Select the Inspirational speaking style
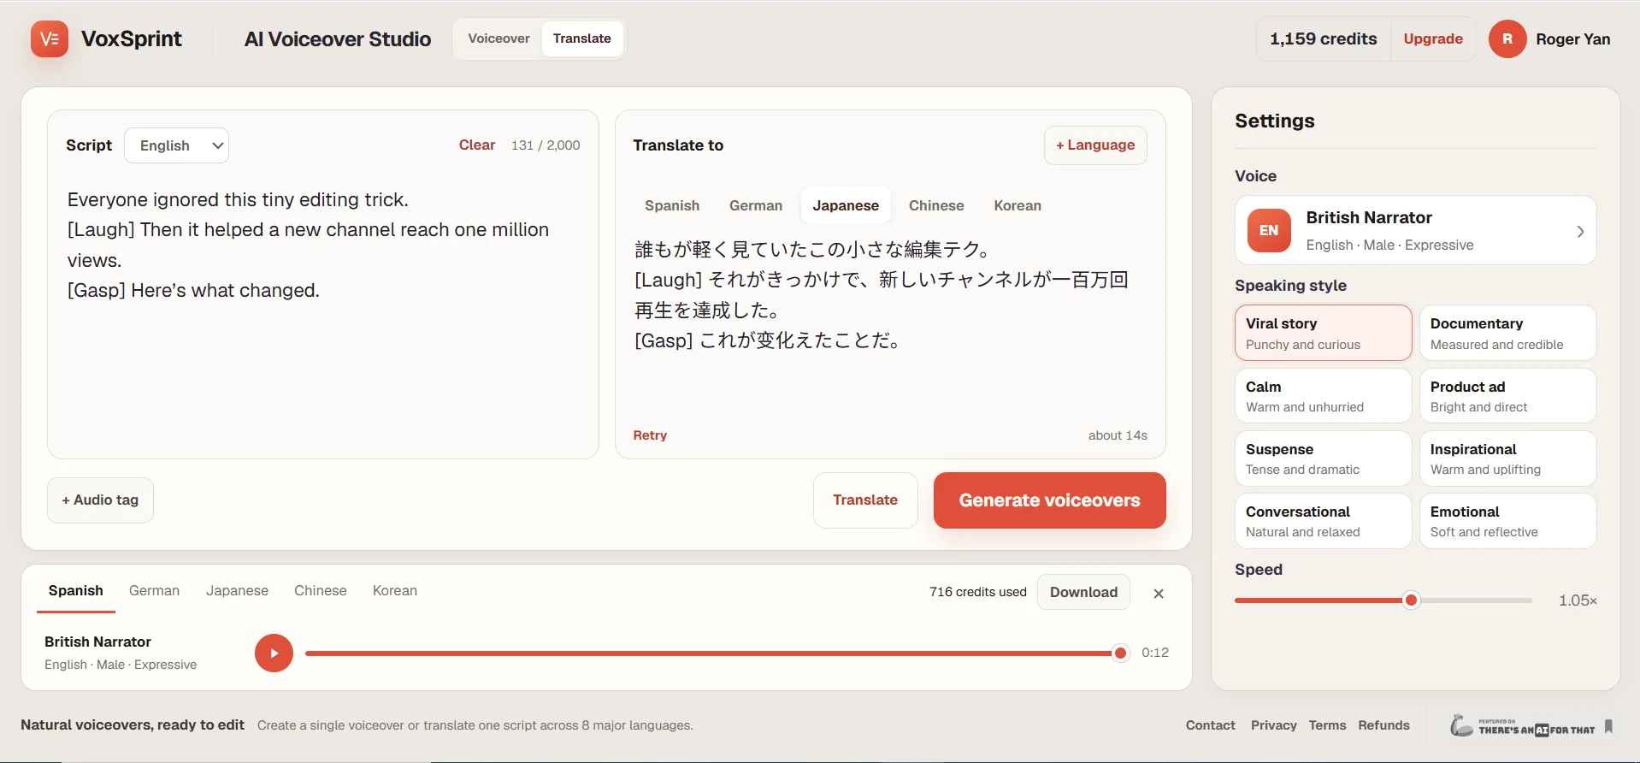Screen dimensions: 1640x763 click(1507, 458)
